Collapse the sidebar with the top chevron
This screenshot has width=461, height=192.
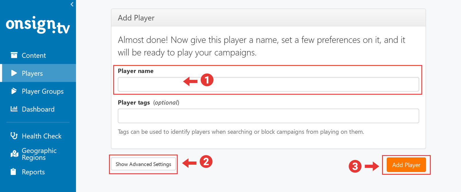click(x=72, y=4)
